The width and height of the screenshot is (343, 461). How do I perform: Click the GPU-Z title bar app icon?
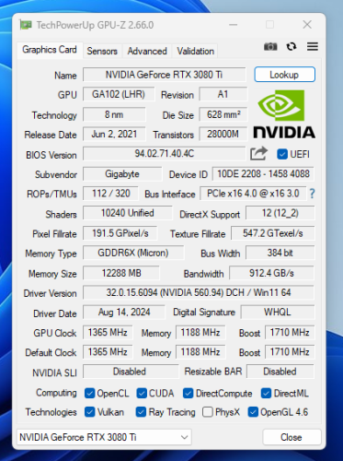click(x=26, y=25)
